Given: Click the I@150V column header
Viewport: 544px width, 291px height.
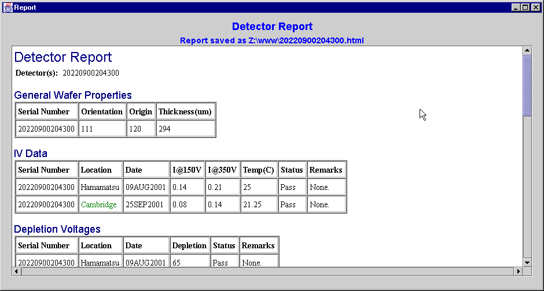Looking at the screenshot, I should (187, 170).
